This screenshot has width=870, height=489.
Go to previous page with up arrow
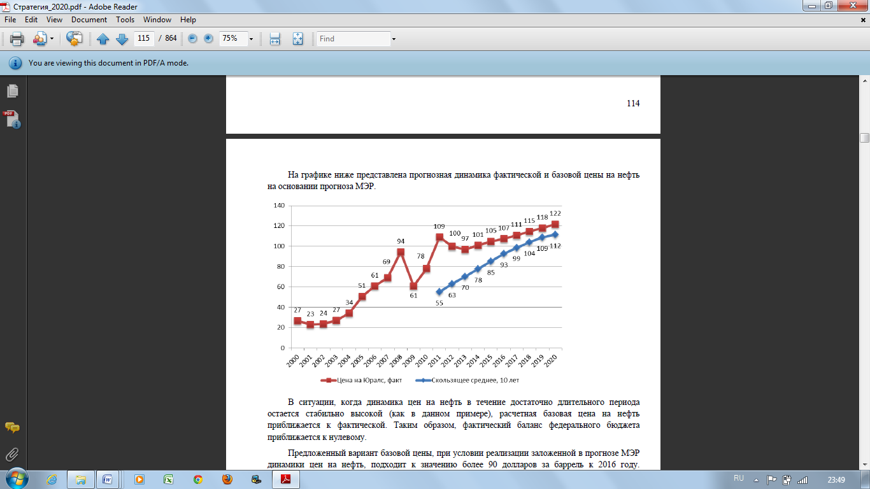103,39
